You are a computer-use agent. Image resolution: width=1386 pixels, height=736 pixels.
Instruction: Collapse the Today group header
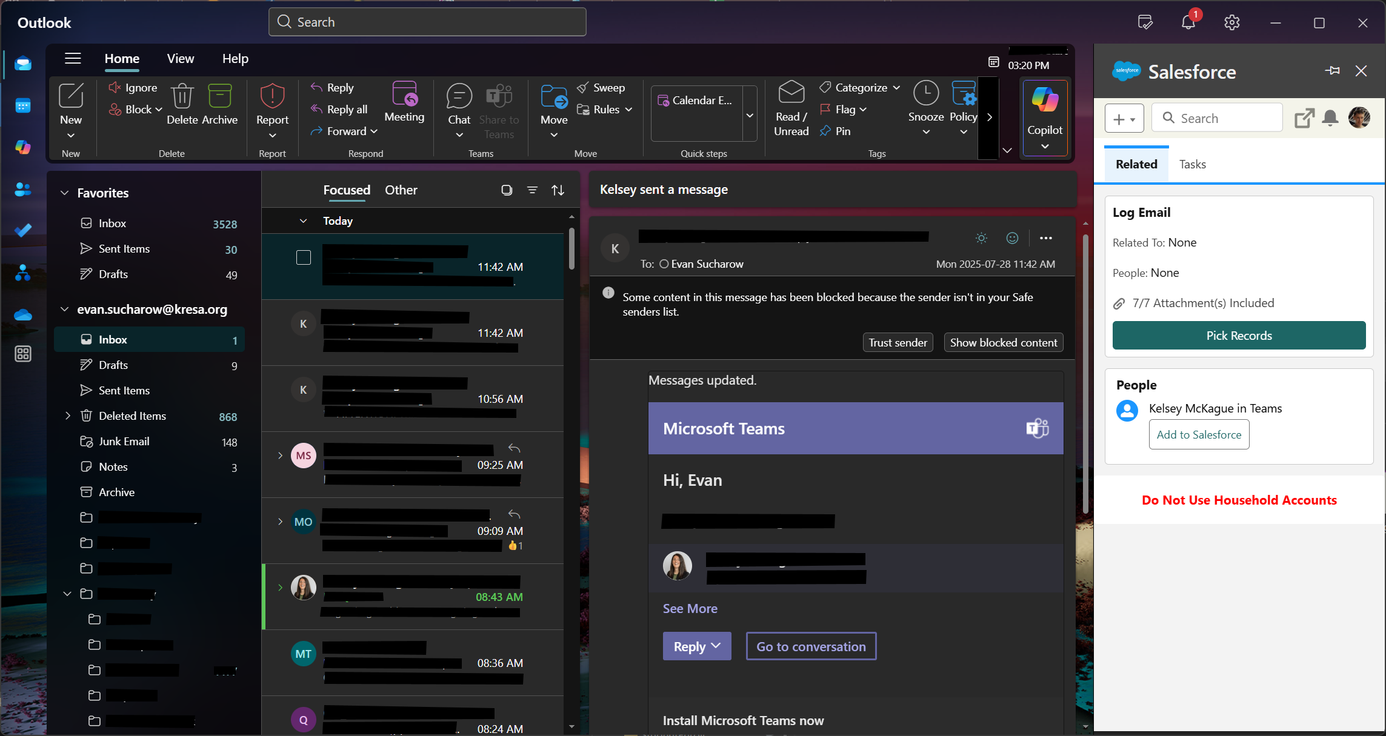[x=304, y=221]
